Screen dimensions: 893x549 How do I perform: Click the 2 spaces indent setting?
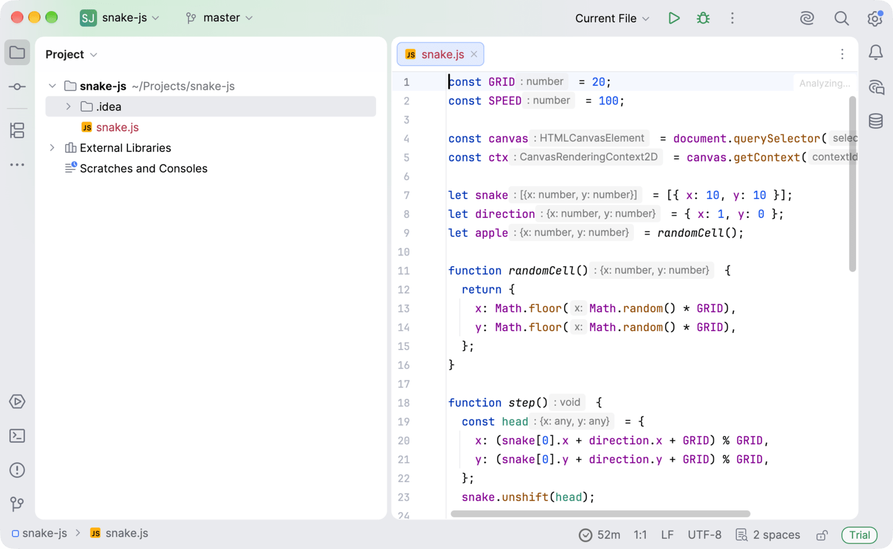(x=768, y=535)
